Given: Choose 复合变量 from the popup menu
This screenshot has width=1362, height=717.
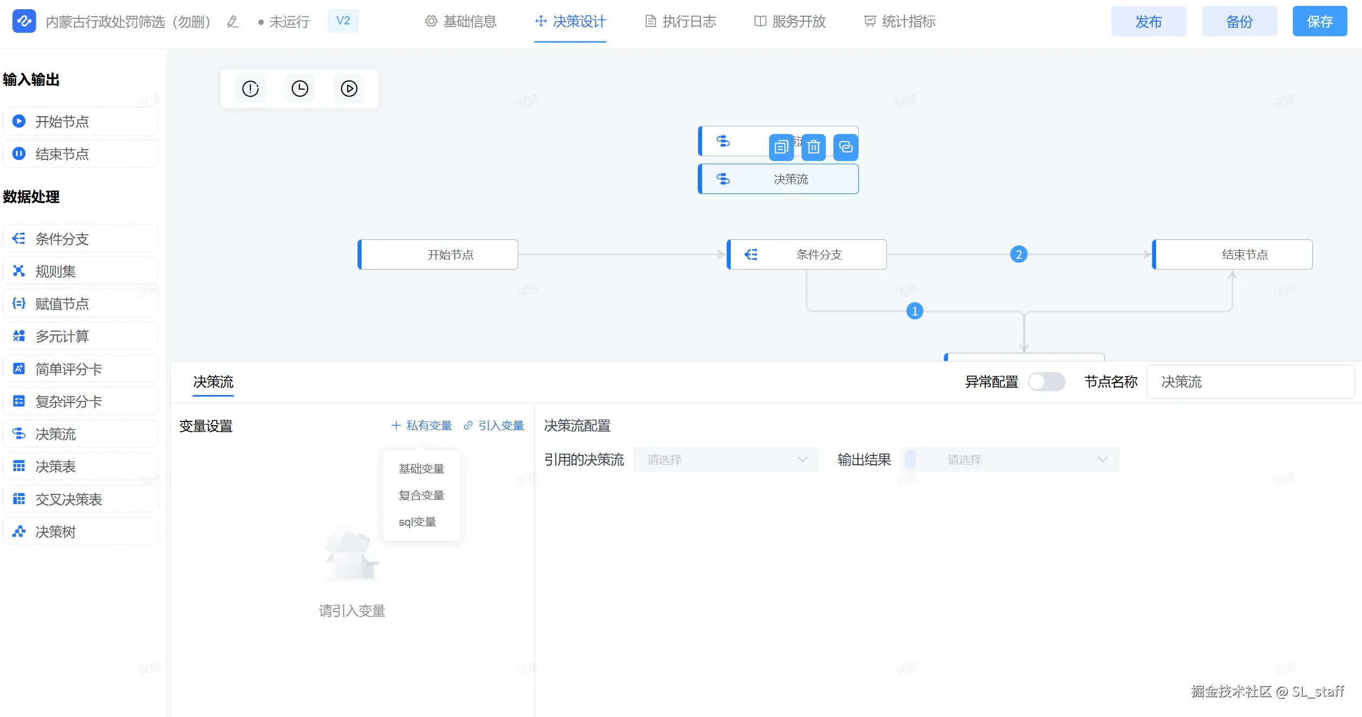Looking at the screenshot, I should [422, 495].
